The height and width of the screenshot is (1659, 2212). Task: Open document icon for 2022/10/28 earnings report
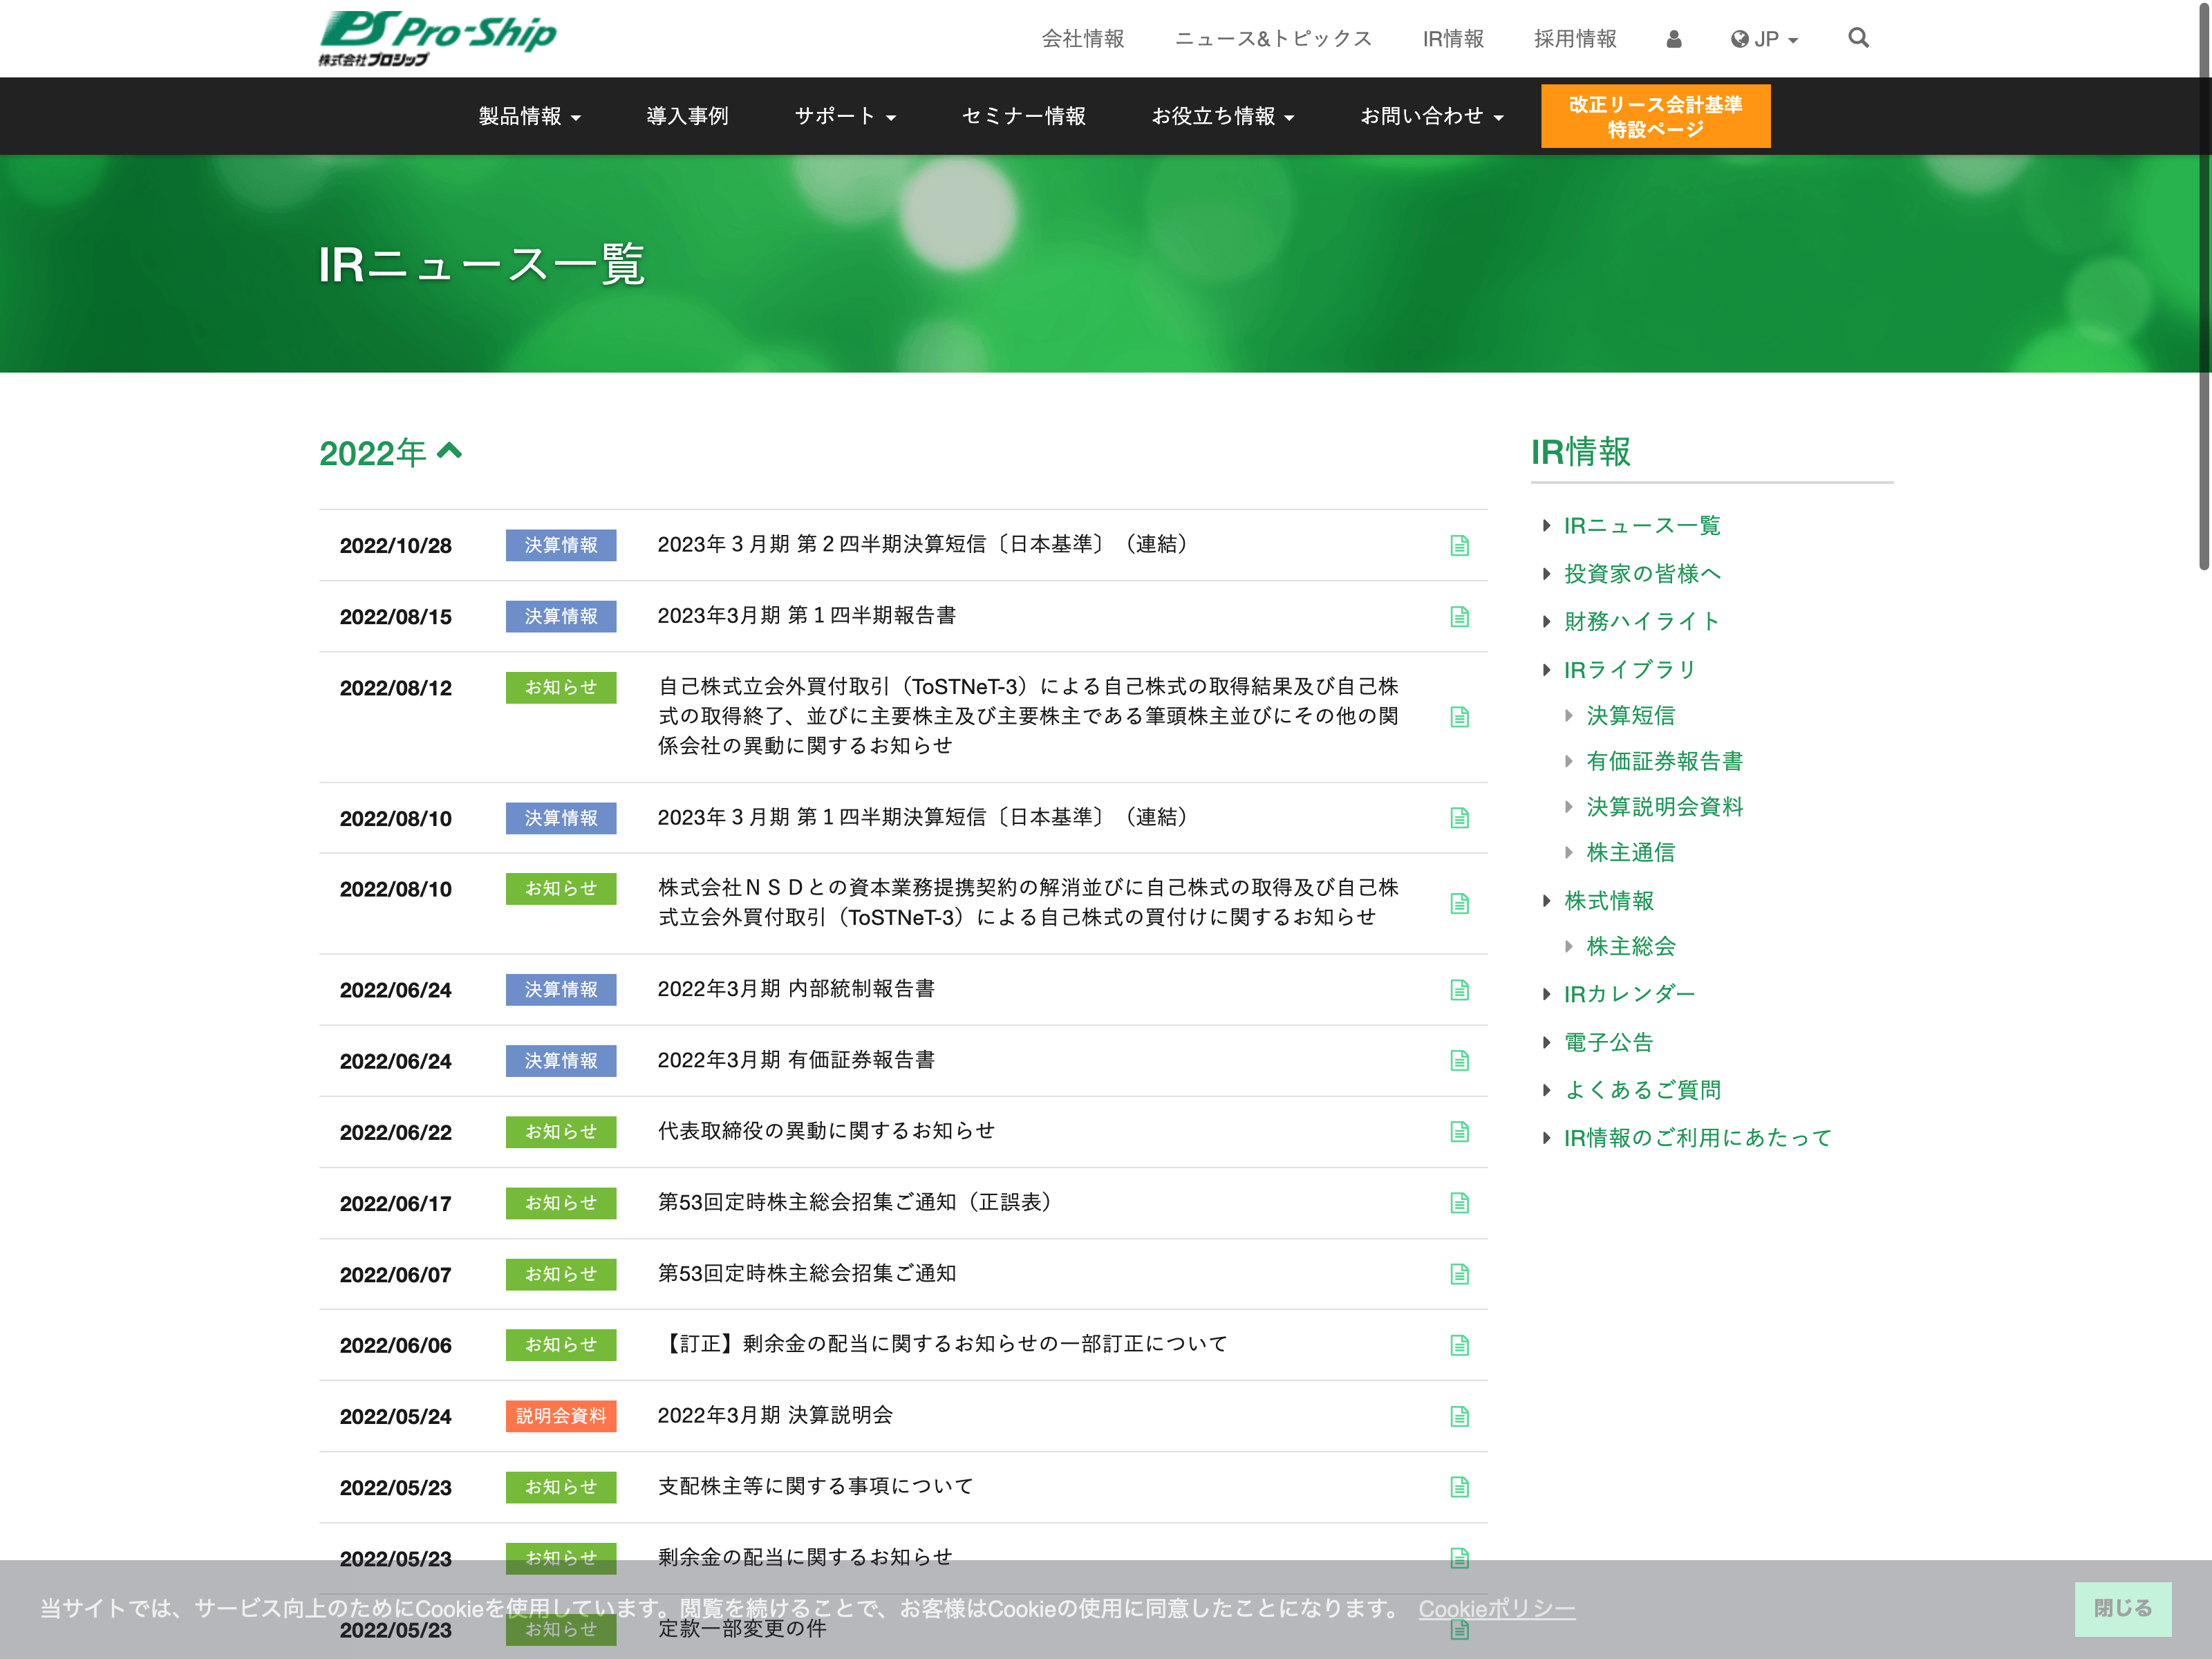[x=1458, y=545]
